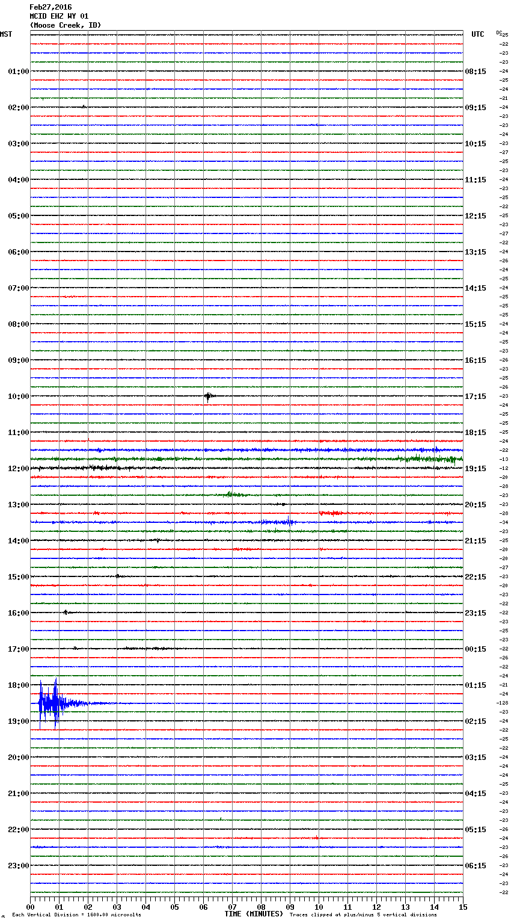Click the 08:15 UTC time label

tap(476, 72)
